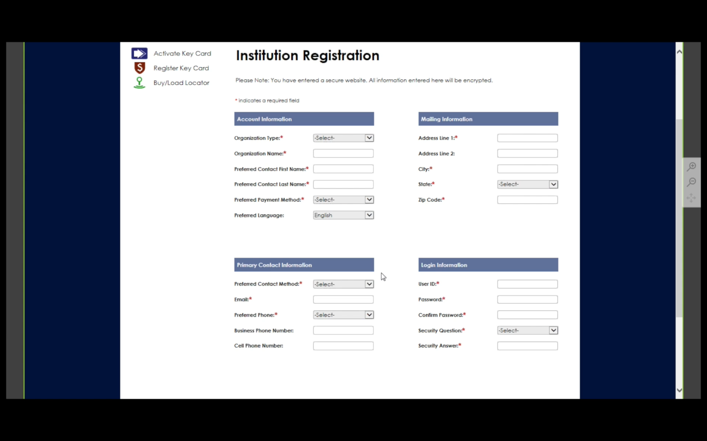Open Activate Key Card link

click(x=182, y=53)
